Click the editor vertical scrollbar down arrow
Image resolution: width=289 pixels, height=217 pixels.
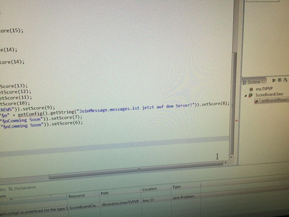(x=231, y=157)
